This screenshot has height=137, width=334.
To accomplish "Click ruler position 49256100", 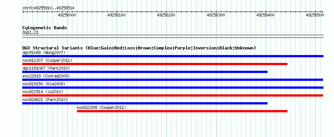I will click(x=116, y=15).
